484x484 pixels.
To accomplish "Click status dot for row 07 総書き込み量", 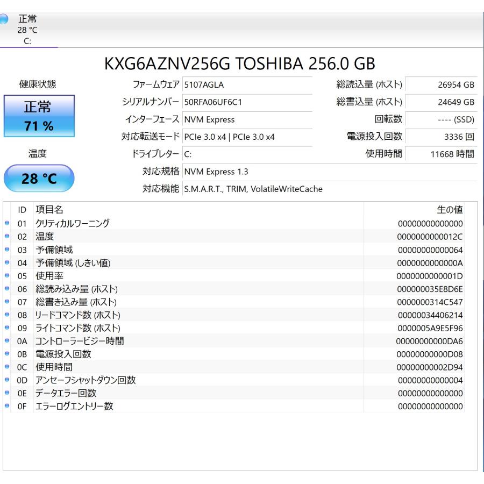I will [7, 302].
